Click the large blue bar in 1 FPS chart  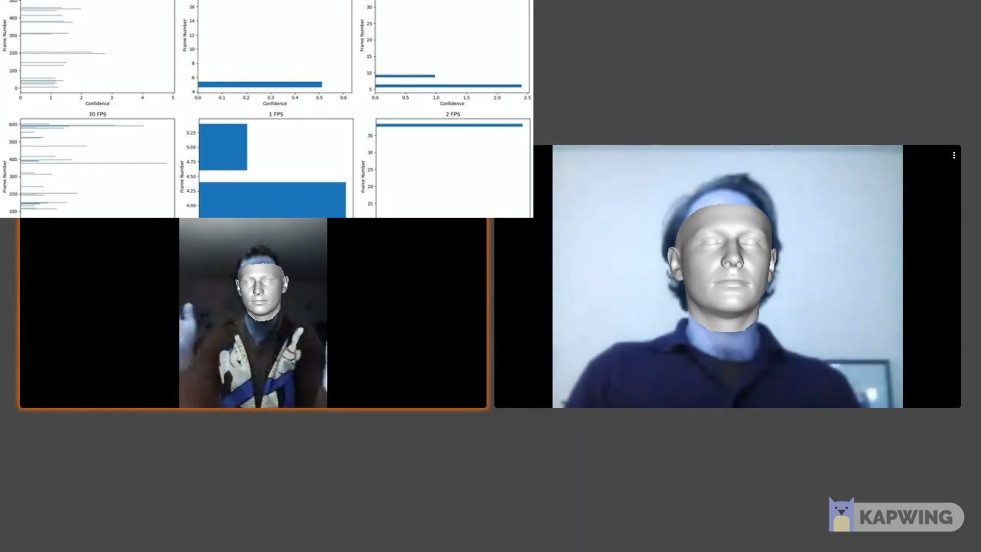click(272, 199)
